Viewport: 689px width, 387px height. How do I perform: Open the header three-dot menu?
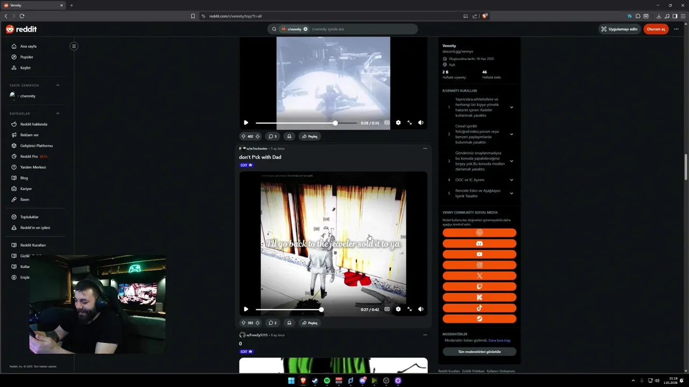676,29
